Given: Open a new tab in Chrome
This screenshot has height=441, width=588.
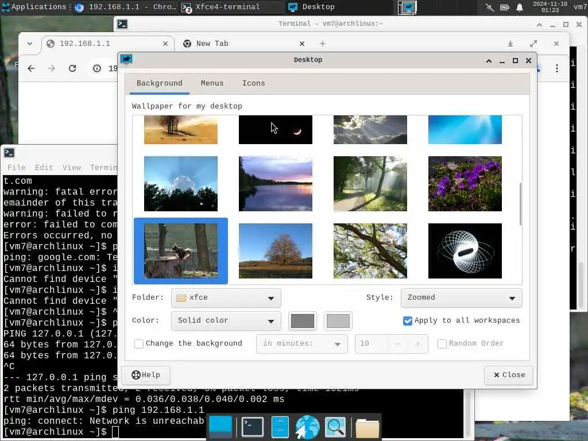Looking at the screenshot, I should click(x=323, y=44).
